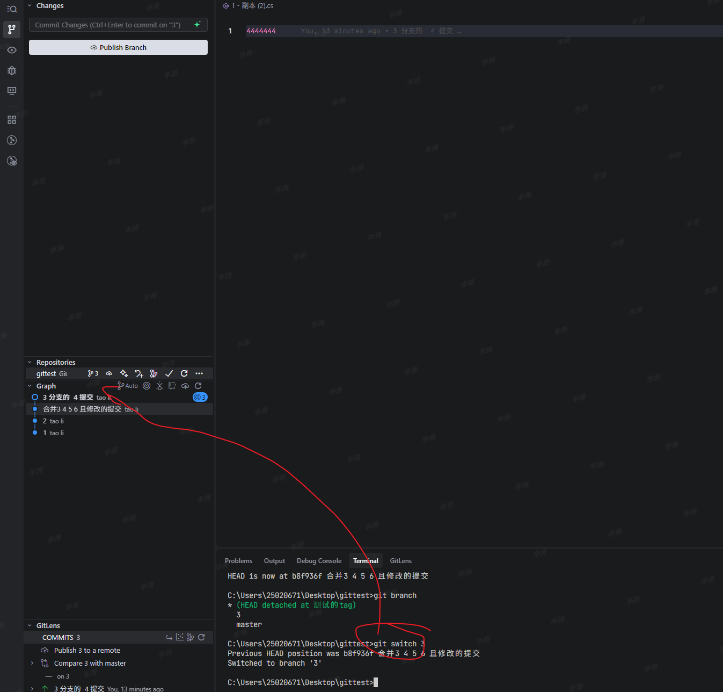Open the Run and Debug view

coord(12,70)
